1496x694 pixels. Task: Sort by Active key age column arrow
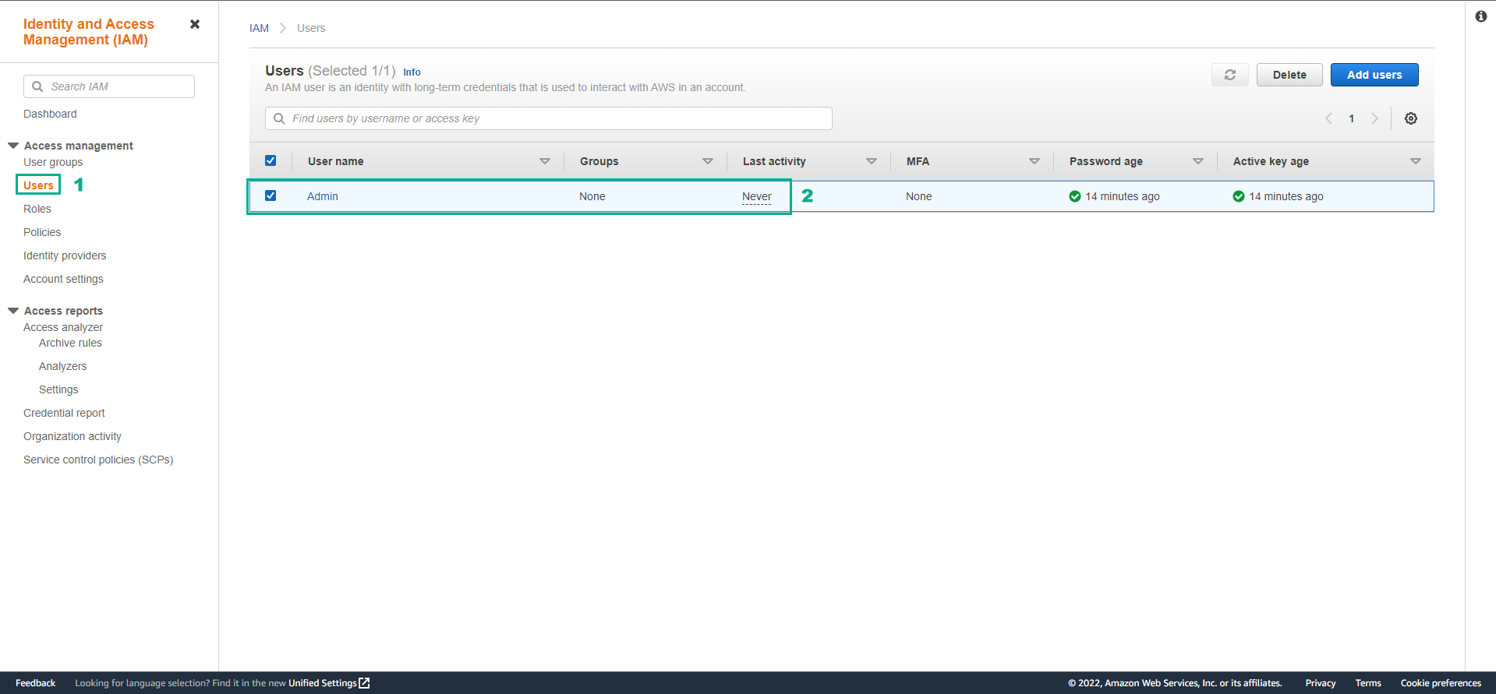coord(1416,161)
